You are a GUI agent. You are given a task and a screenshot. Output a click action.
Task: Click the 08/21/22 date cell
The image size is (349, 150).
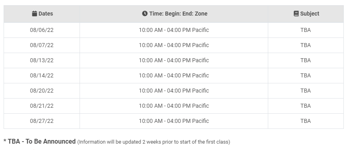tap(42, 106)
